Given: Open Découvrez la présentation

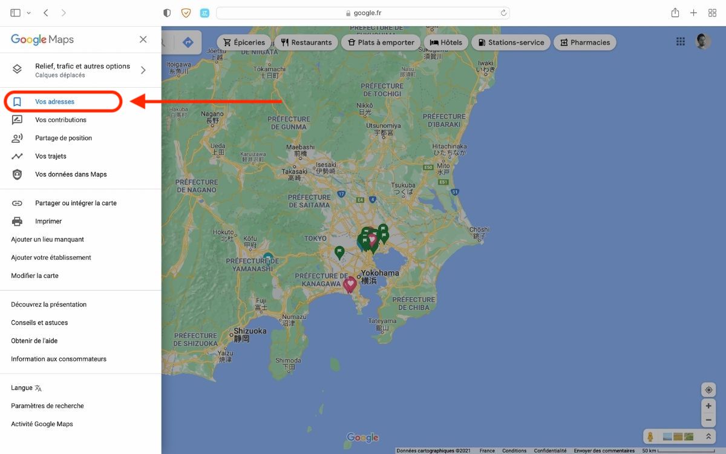Looking at the screenshot, I should (x=48, y=304).
